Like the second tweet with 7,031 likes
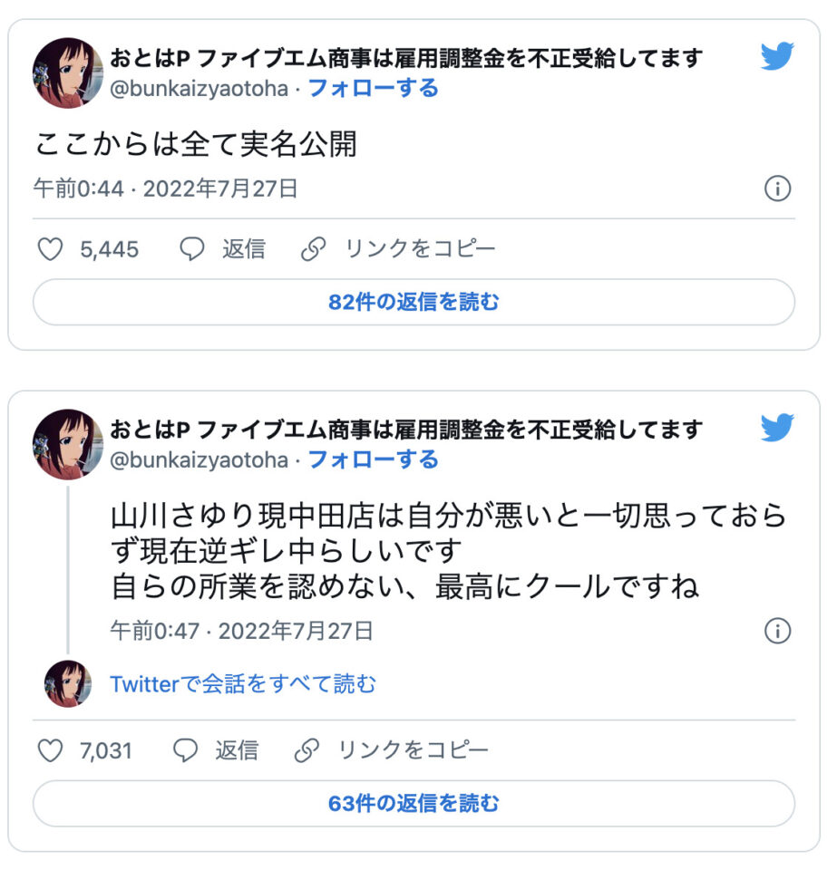This screenshot has width=837, height=870. 50,750
